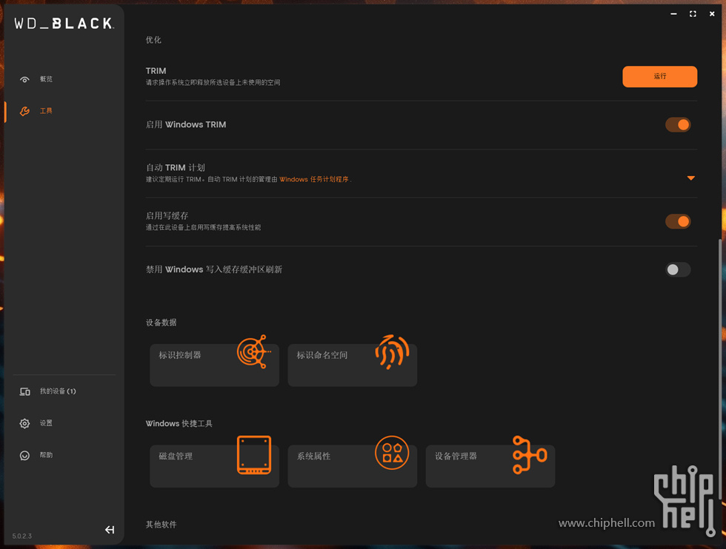
Task: Enable 禁用 Windows 写入缓存缓冲区刷新 switch
Action: click(x=678, y=269)
